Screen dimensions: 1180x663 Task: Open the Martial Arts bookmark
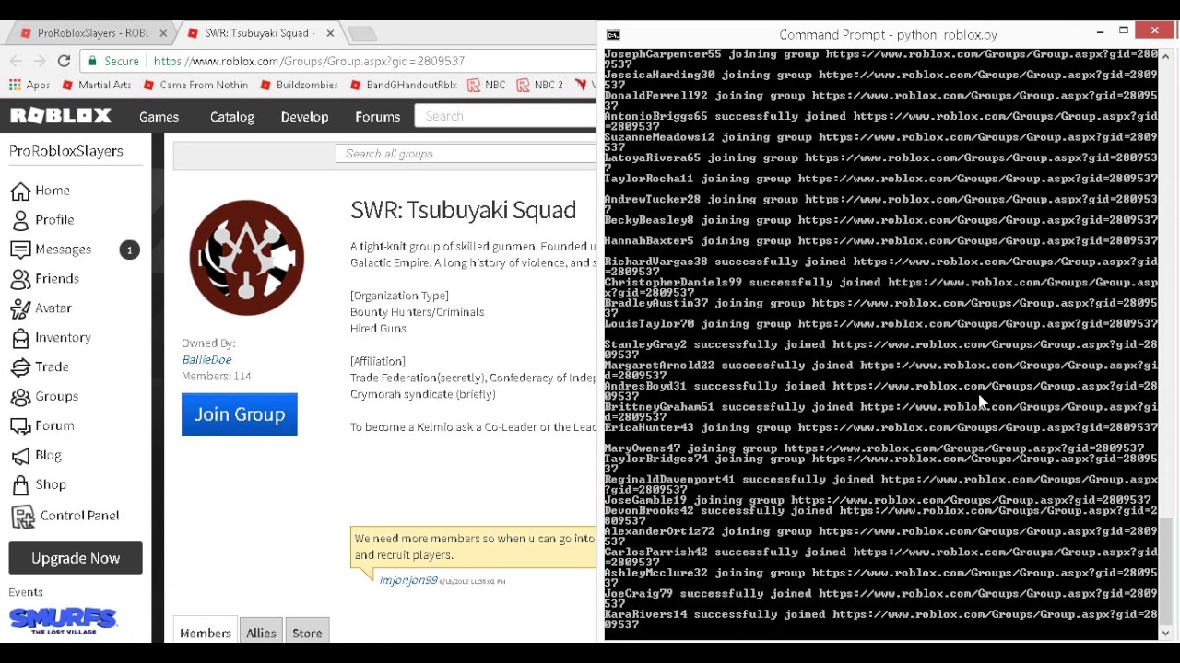pyautogui.click(x=96, y=85)
